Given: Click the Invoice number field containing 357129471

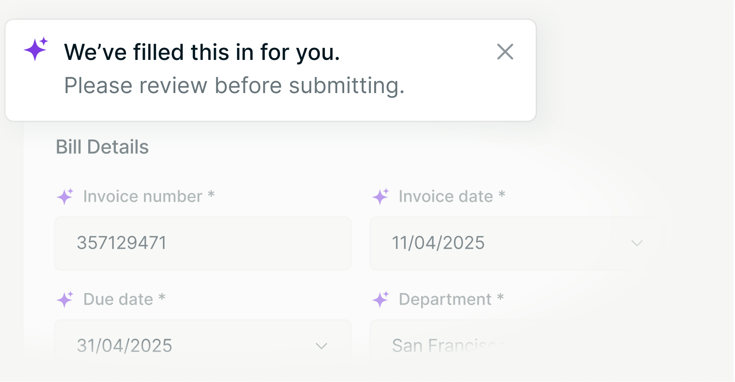Looking at the screenshot, I should click(203, 243).
